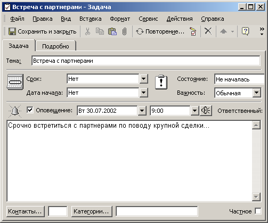Image resolution: width=268 pixels, height=223 pixels.
Task: Expand the Срок due date dropdown
Action: 144,79
